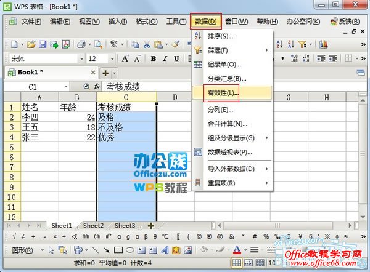Click the Sort descending toolbar icon

pyautogui.click(x=290, y=44)
